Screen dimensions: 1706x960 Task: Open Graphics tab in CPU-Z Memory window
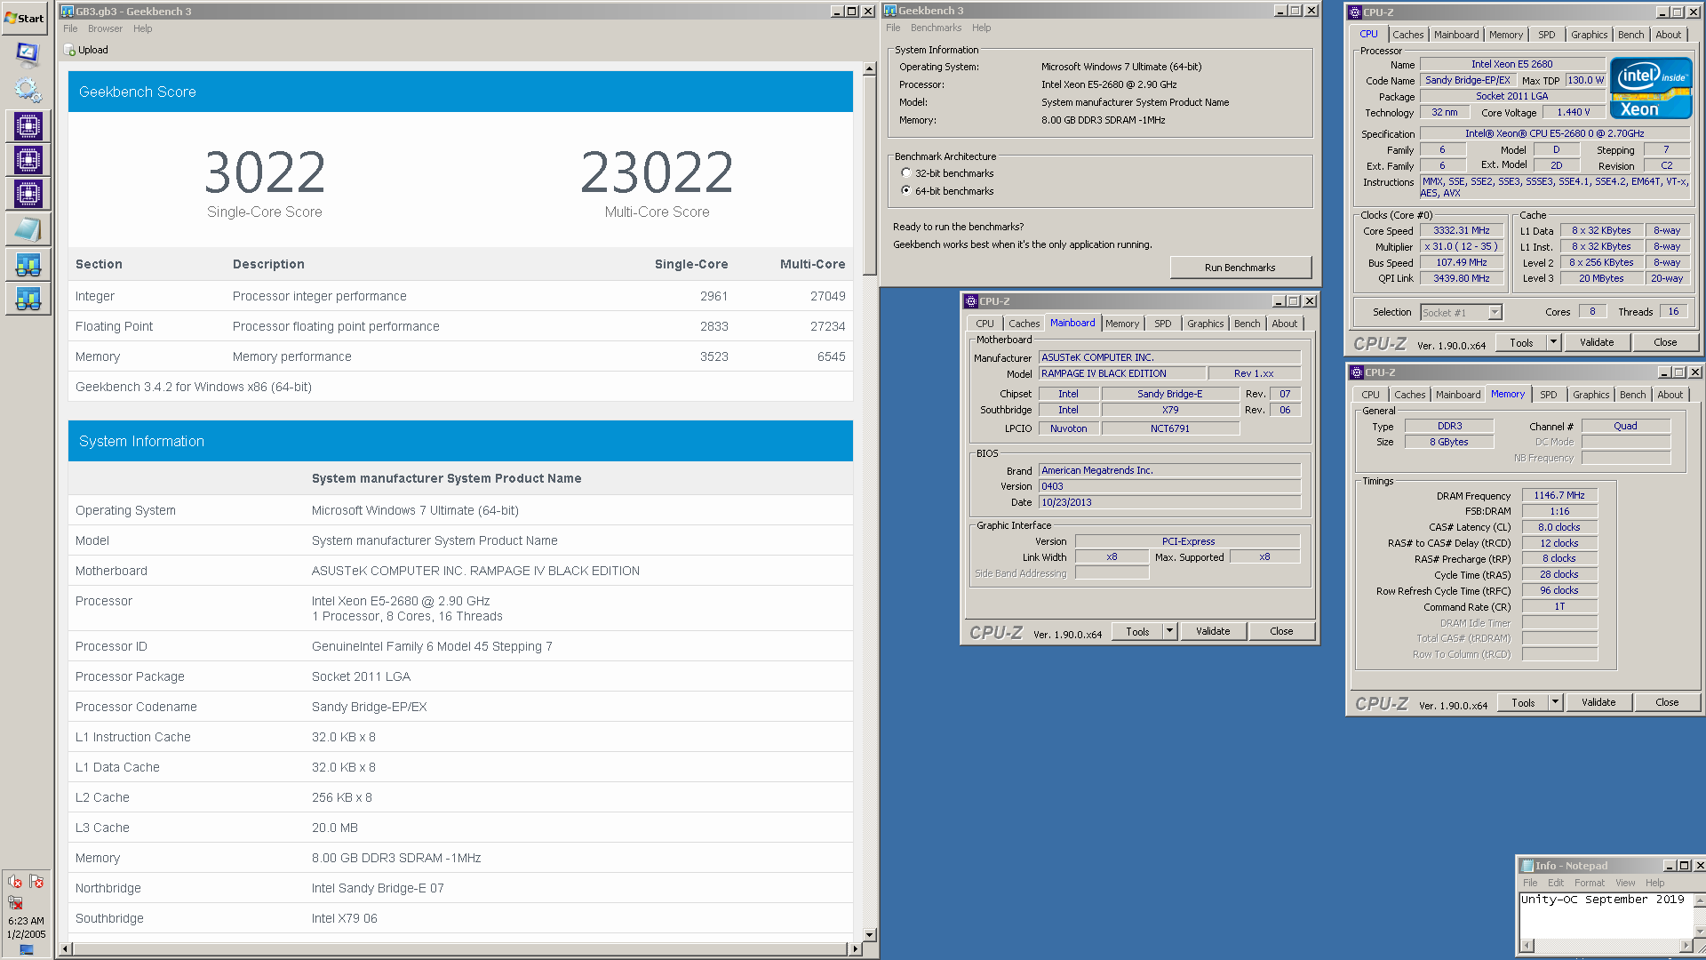pyautogui.click(x=1590, y=395)
